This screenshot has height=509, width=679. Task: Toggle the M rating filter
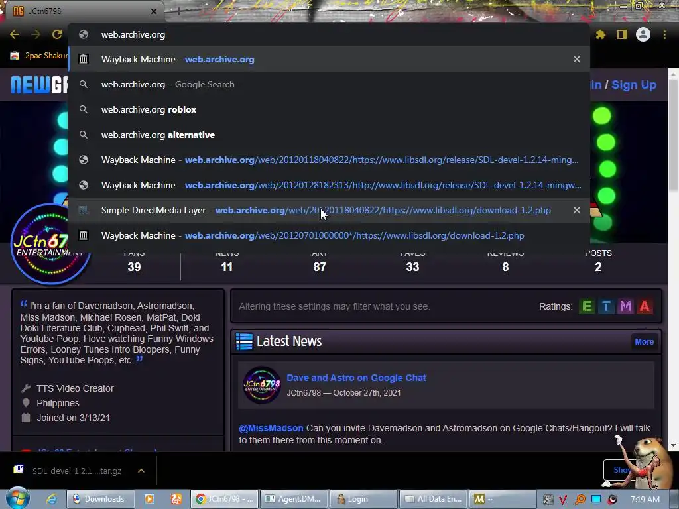pyautogui.click(x=625, y=306)
